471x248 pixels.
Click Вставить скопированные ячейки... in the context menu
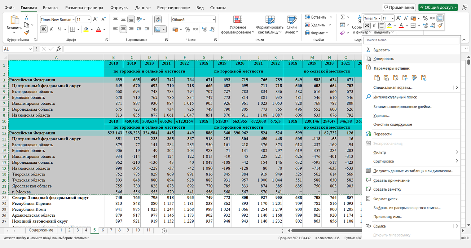411,107
